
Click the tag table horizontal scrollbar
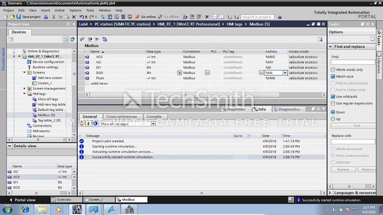(x=205, y=94)
